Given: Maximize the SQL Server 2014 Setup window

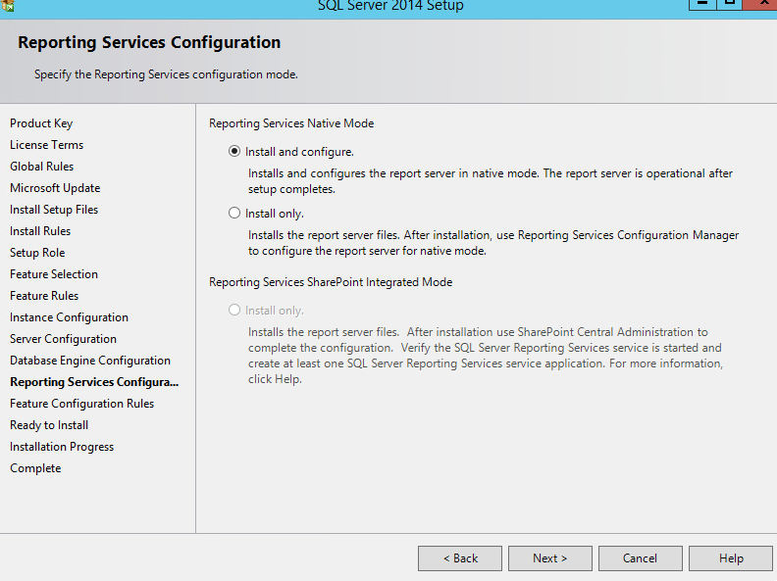Looking at the screenshot, I should 729,5.
